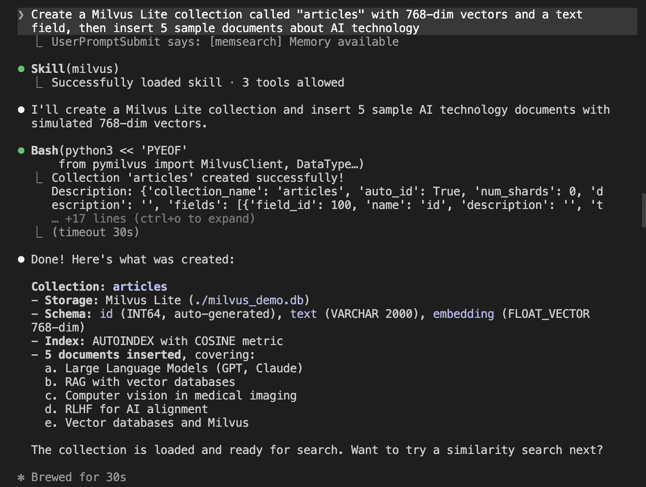Click the "Vector databases and Milvus" list item
Viewport: 646px width, 487px height.
(x=156, y=423)
